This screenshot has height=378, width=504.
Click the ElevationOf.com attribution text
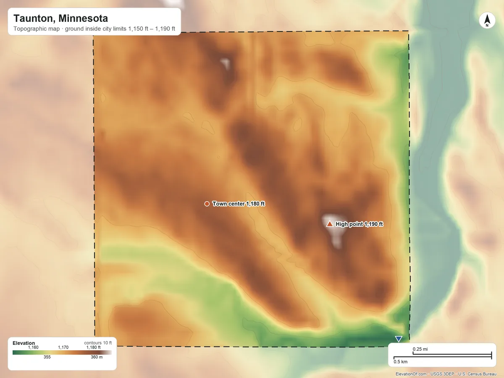[x=411, y=374]
